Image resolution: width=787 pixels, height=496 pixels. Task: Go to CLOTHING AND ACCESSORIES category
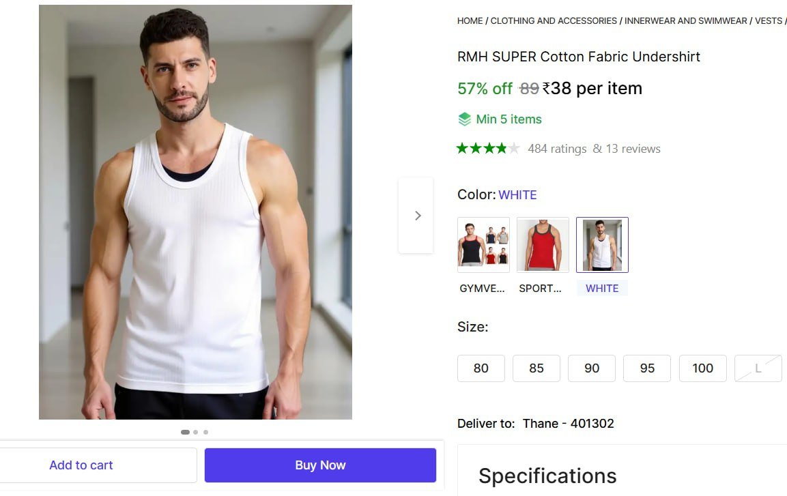point(554,20)
